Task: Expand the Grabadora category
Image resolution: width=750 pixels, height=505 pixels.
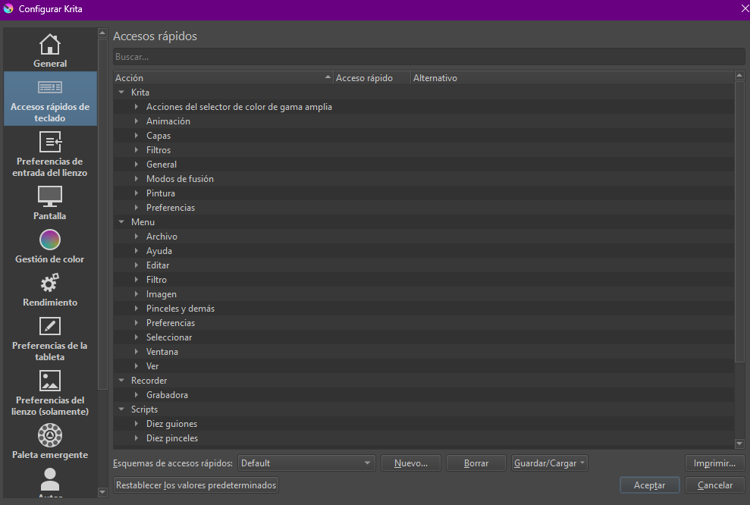Action: [137, 395]
